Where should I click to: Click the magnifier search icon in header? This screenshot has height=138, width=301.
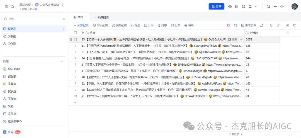(269, 6)
